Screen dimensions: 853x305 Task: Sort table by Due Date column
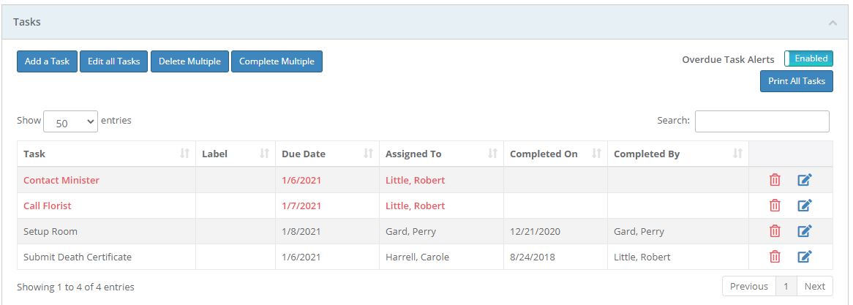point(326,154)
